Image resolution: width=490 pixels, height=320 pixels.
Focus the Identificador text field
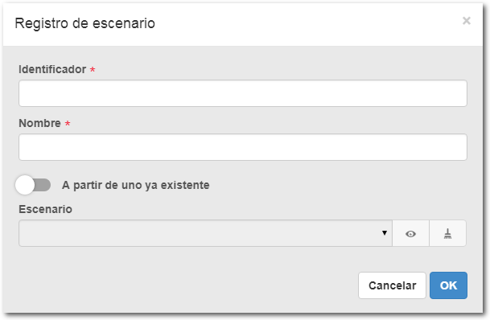(x=243, y=93)
